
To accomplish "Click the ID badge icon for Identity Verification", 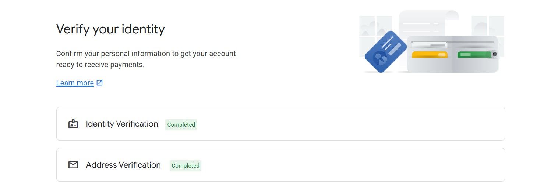I will pos(73,124).
